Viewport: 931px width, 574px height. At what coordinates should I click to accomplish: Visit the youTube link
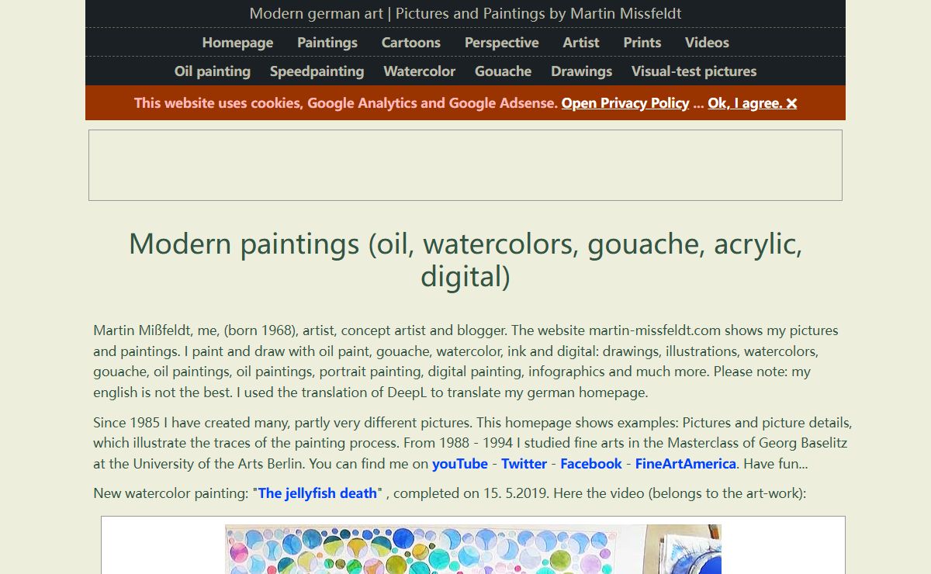(x=460, y=464)
